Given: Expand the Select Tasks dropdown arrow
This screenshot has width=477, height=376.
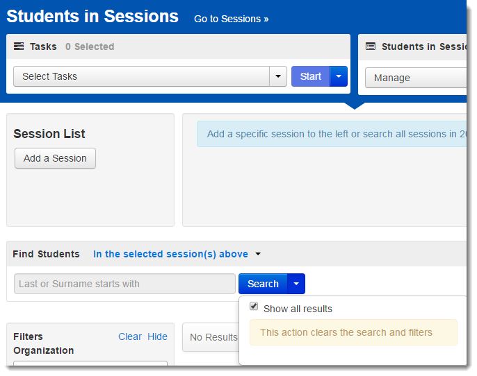Looking at the screenshot, I should [278, 76].
